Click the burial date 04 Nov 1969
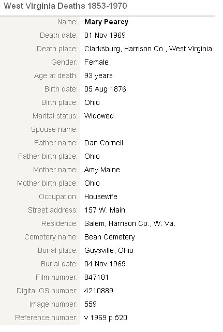Image resolution: width=223 pixels, height=332 pixels. point(105,264)
